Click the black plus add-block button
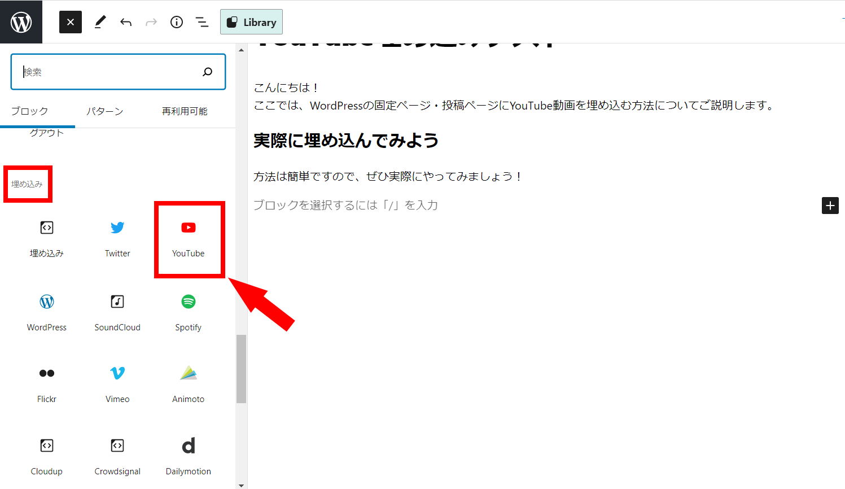This screenshot has width=845, height=489. click(x=830, y=206)
